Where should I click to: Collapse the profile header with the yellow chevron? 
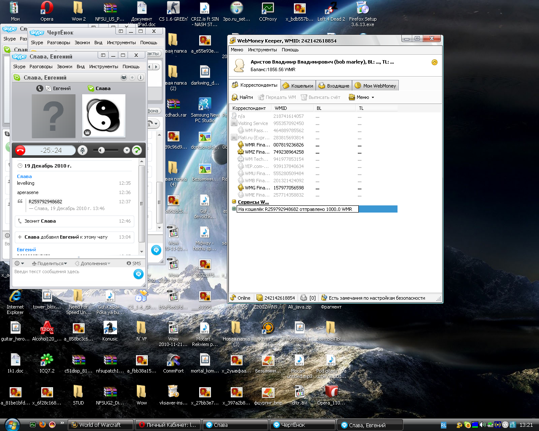point(435,62)
